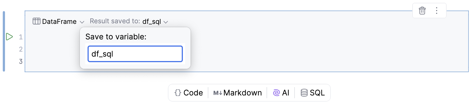Click line number 2 in the gutter

pyautogui.click(x=21, y=49)
